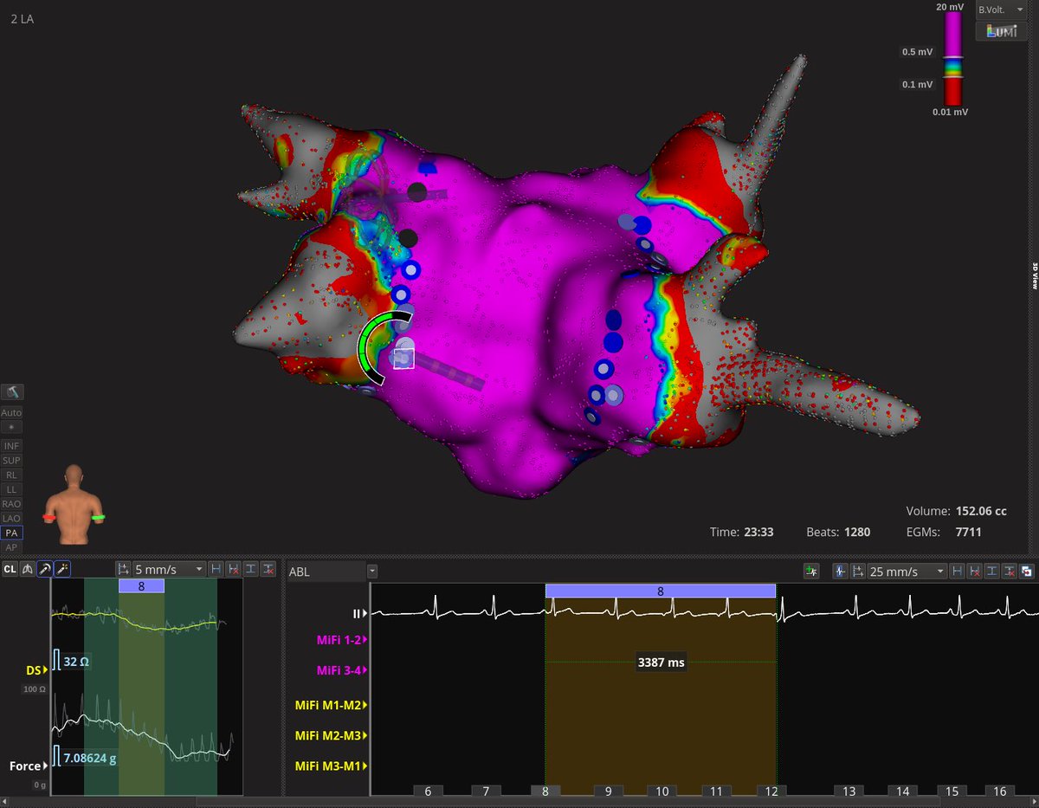This screenshot has height=808, width=1039.
Task: Toggle the ECG waveform icon in EGM toolbar
Action: click(x=841, y=572)
